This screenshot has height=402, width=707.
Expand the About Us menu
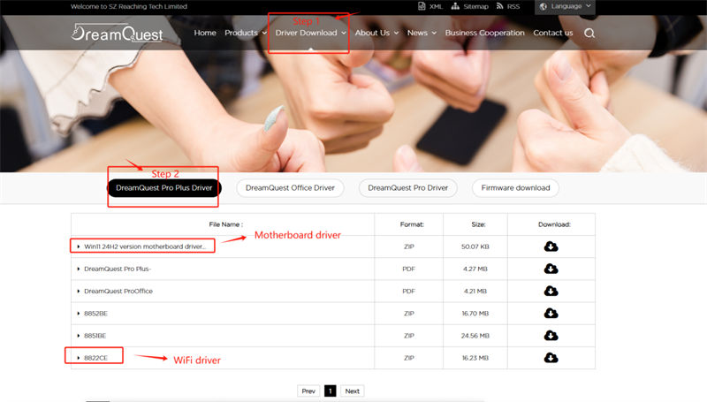tap(376, 33)
